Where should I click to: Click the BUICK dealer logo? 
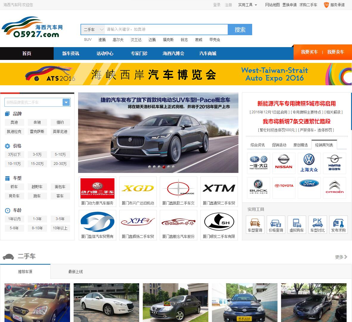[x=258, y=188]
